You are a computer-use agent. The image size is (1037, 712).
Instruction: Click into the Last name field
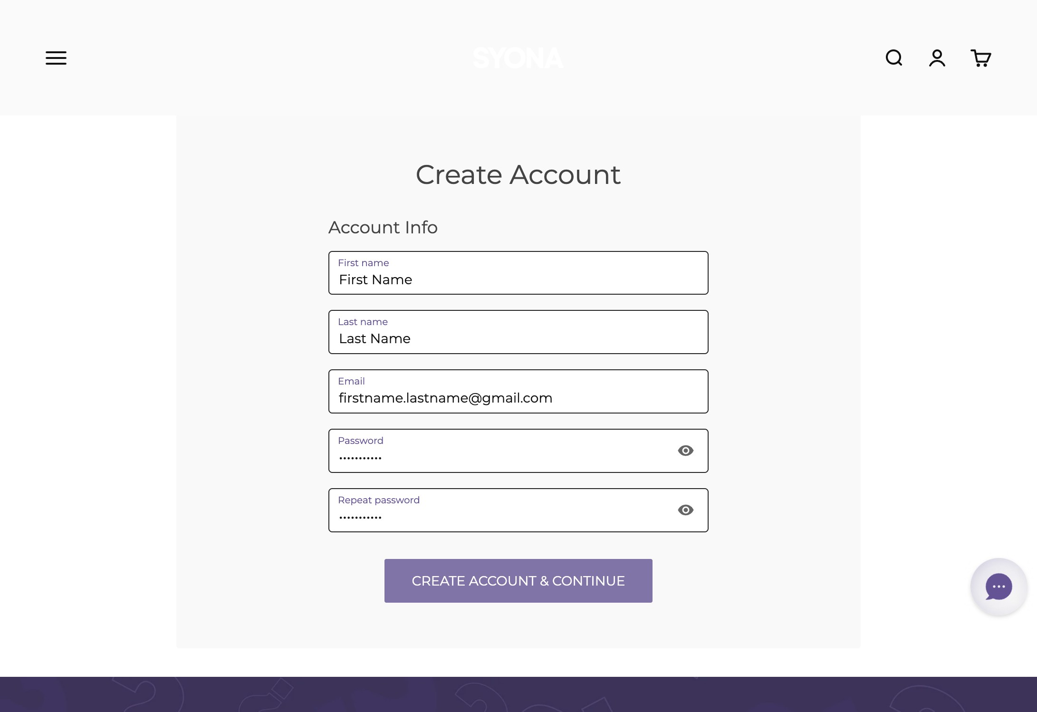click(x=518, y=338)
